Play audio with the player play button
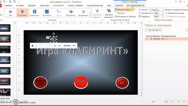This screenshot has width=188, height=106. pos(33,46)
